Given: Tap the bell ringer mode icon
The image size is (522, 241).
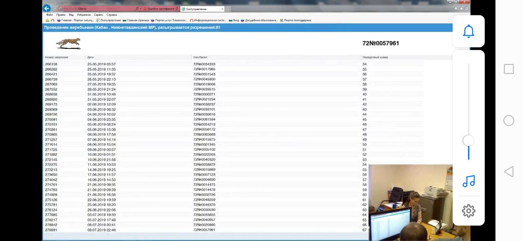Looking at the screenshot, I should click(x=468, y=32).
